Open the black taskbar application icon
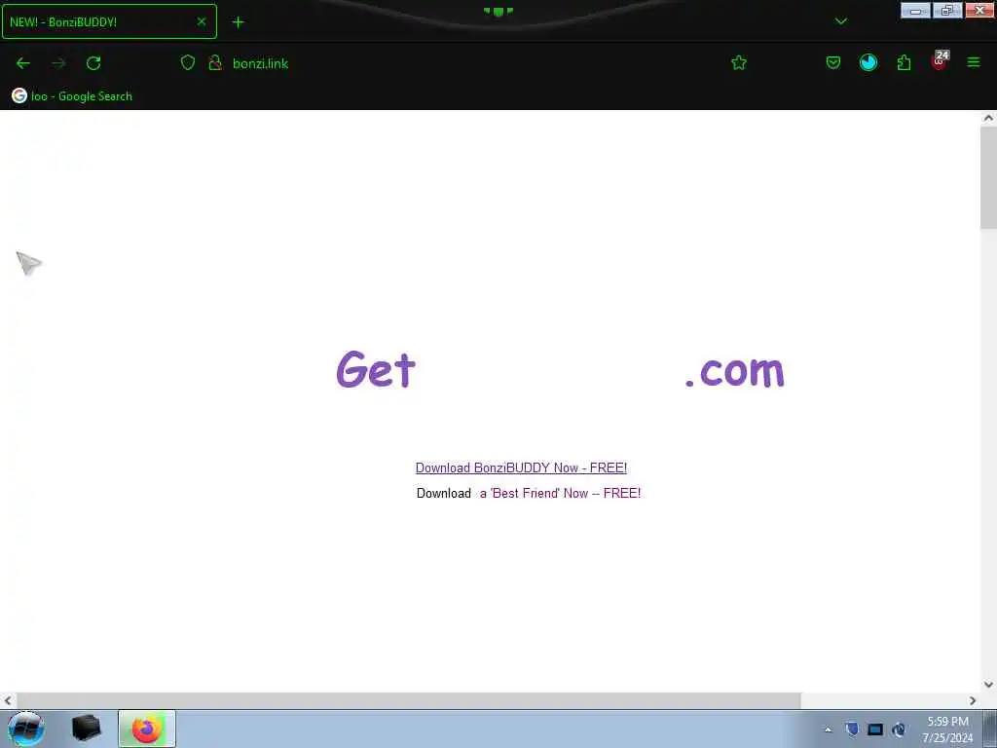The height and width of the screenshot is (748, 997). click(x=86, y=729)
